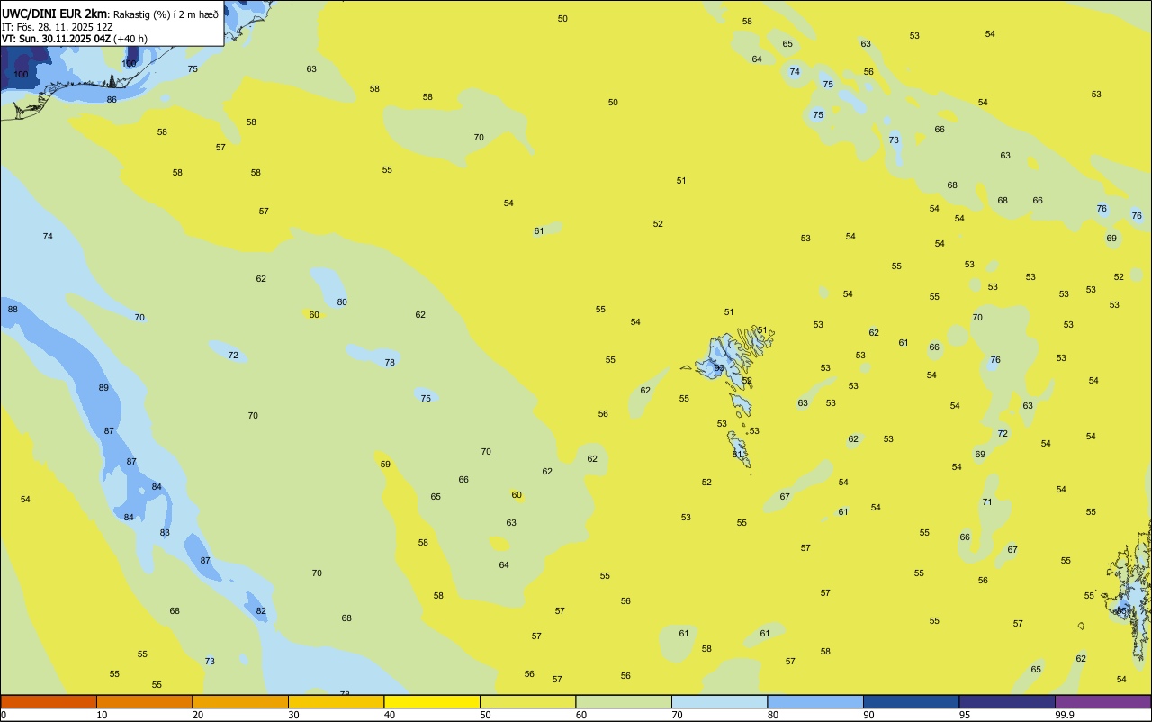Click the humidity value 80 on the map

[x=342, y=302]
